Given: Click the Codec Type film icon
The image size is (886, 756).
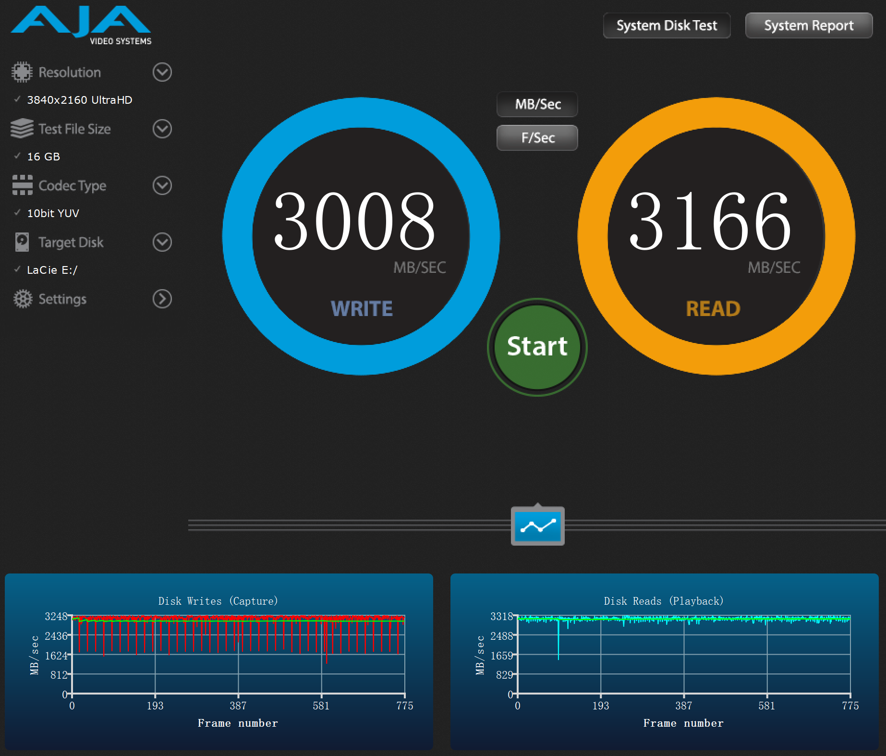Looking at the screenshot, I should (22, 185).
